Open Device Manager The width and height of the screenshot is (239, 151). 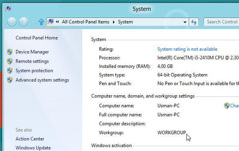pos(32,52)
